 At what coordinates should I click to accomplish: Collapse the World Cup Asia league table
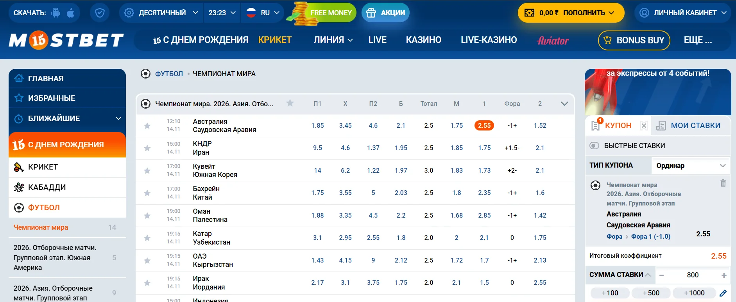coord(564,104)
